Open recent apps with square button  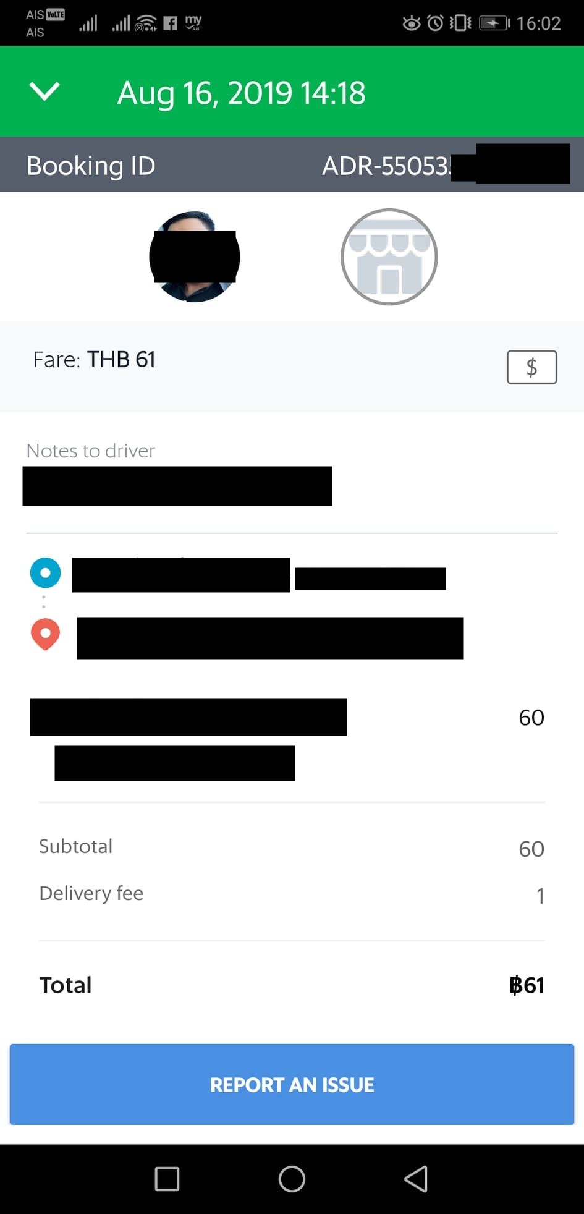click(x=167, y=1179)
